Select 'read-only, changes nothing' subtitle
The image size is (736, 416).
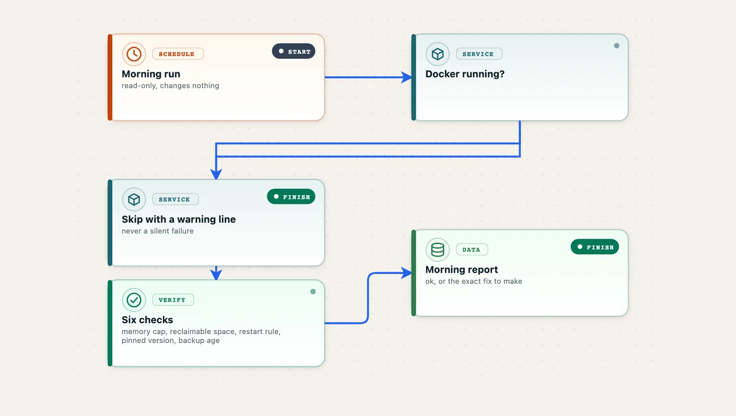tap(170, 86)
